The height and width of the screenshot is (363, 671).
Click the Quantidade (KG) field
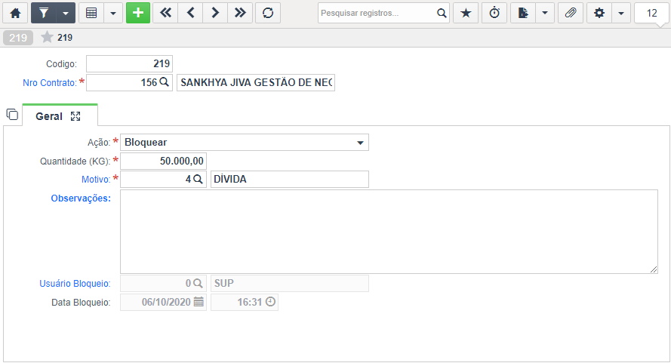tap(164, 161)
